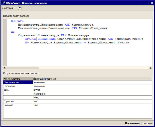This screenshot has width=155, height=127.
Task: Click the Закрыть button
Action: tap(147, 123)
